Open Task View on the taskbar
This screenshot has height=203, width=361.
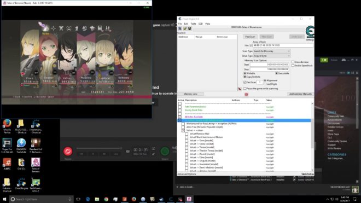click(x=78, y=199)
